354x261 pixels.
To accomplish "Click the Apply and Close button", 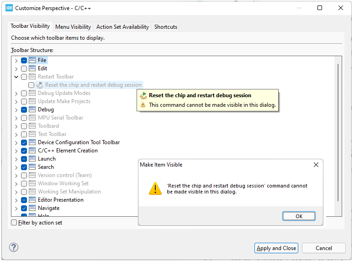I will [x=276, y=248].
